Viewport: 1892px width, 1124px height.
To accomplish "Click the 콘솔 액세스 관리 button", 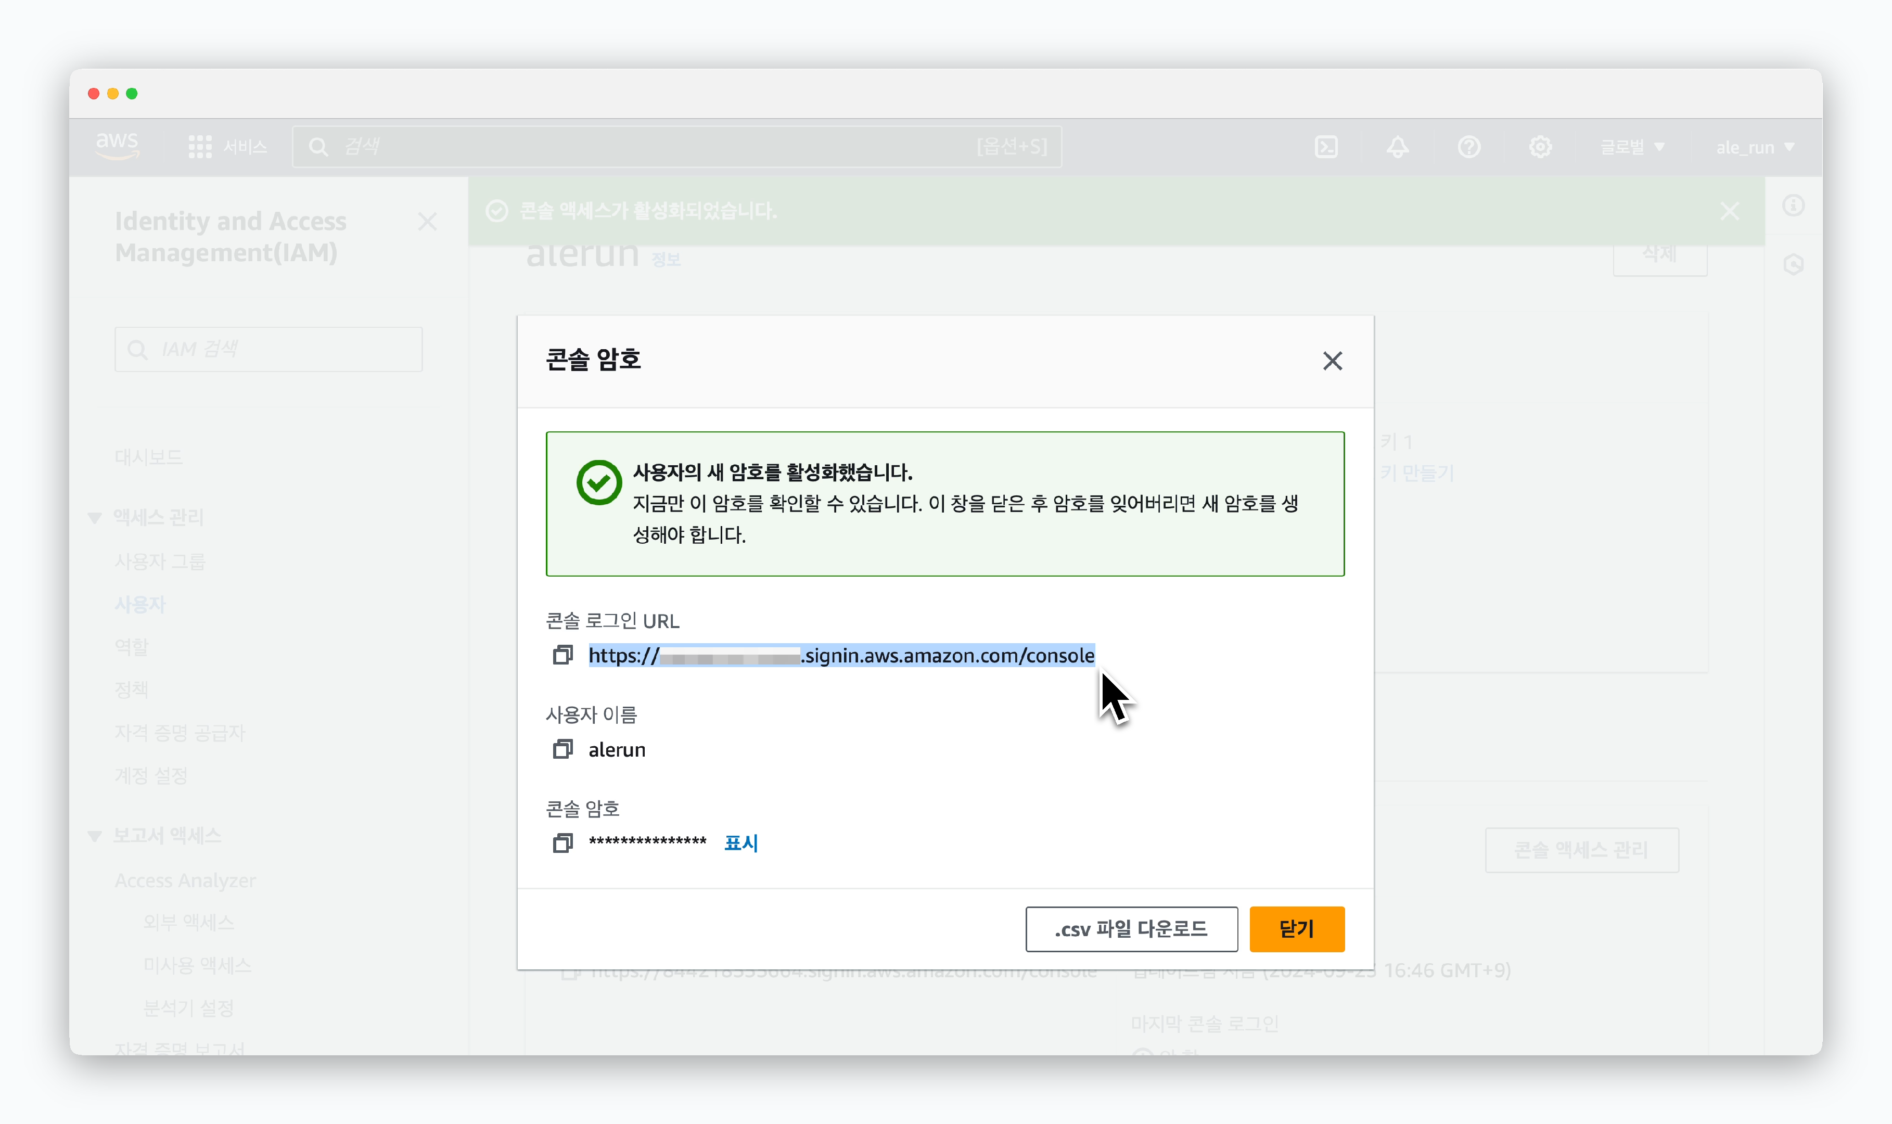I will 1581,850.
